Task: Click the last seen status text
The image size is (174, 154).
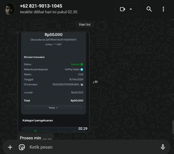Action: tap(48, 12)
